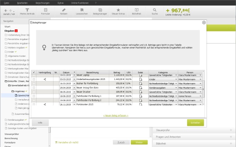Expand Steuerprüfer panel with plus icon
Screen dimensions: 236x147
click(231, 130)
